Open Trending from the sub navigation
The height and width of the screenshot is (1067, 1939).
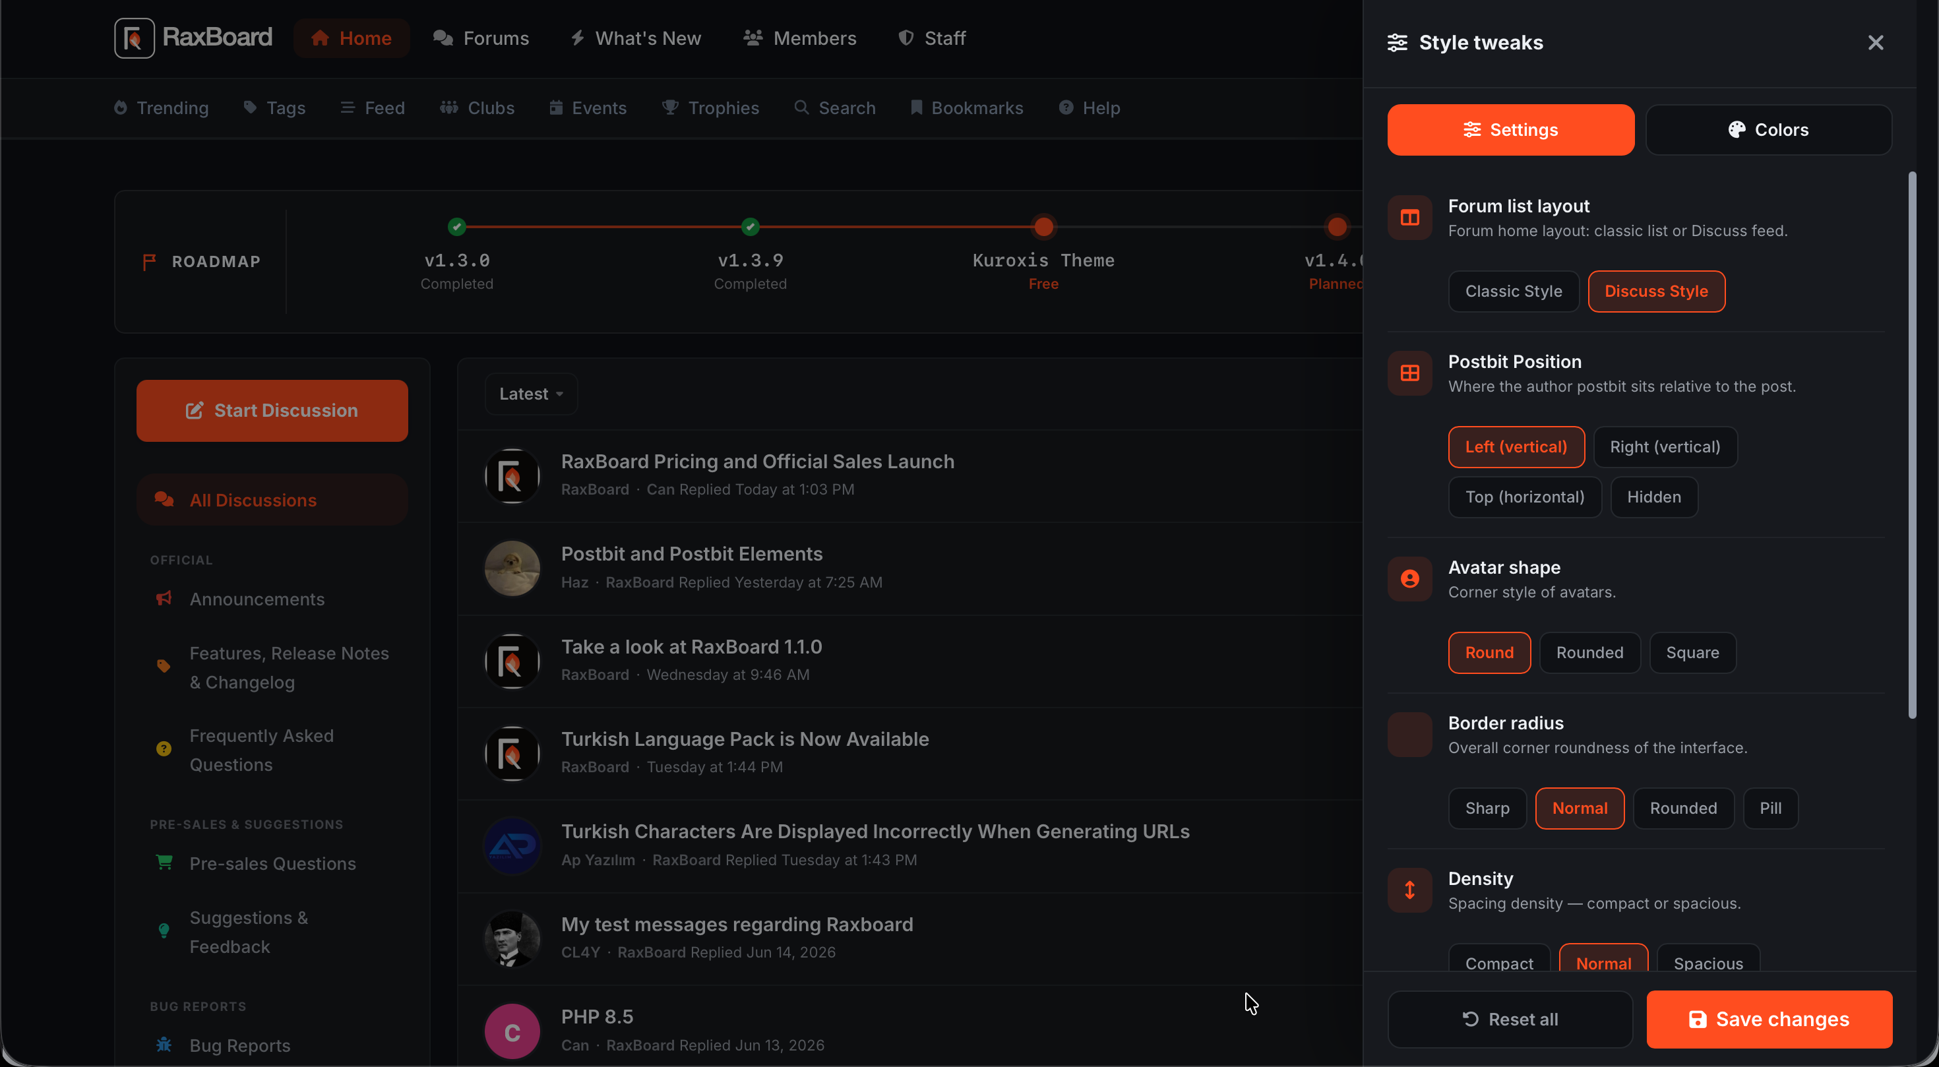[x=161, y=107]
